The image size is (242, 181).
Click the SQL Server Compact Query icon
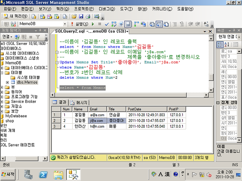(x=65, y=16)
